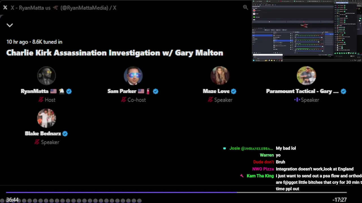This screenshot has height=203, width=362.
Task: Click the elapsed time 36:44
Action: pos(12,200)
